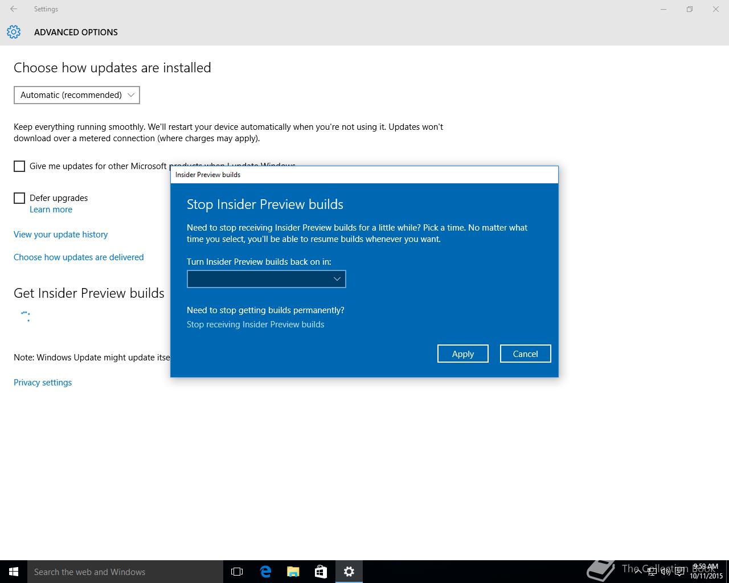Restore down the Settings window

click(x=690, y=9)
